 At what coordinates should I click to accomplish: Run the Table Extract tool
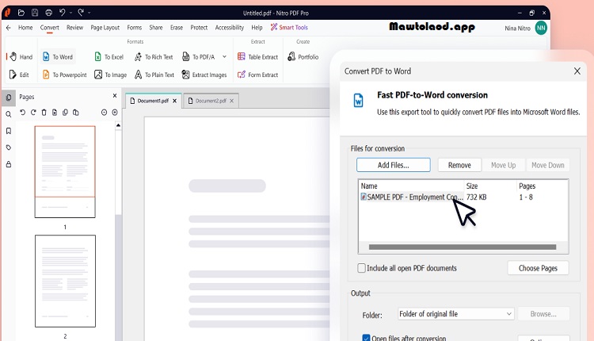[257, 57]
